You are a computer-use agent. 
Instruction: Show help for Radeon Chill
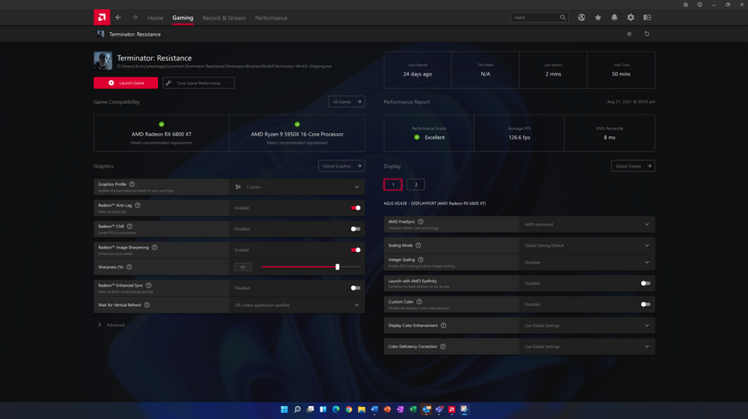(x=130, y=227)
